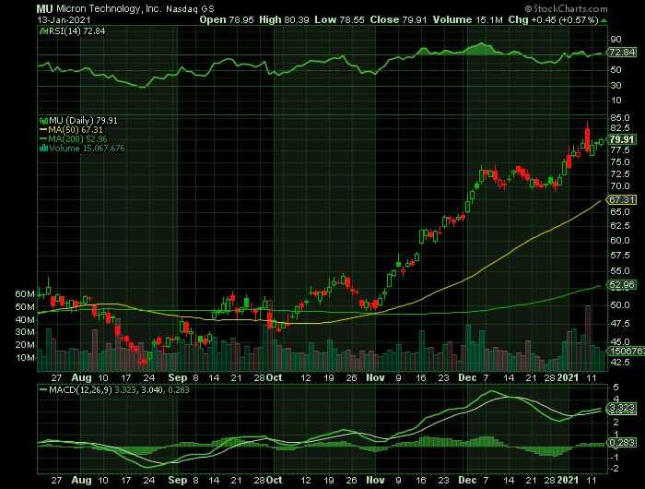Click the 85.0 label on the price axis
Screen dimensions: 645x489
pos(620,118)
